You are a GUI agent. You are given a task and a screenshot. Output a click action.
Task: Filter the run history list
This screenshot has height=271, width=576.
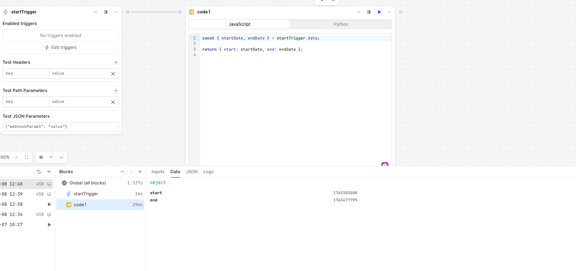tap(49, 172)
